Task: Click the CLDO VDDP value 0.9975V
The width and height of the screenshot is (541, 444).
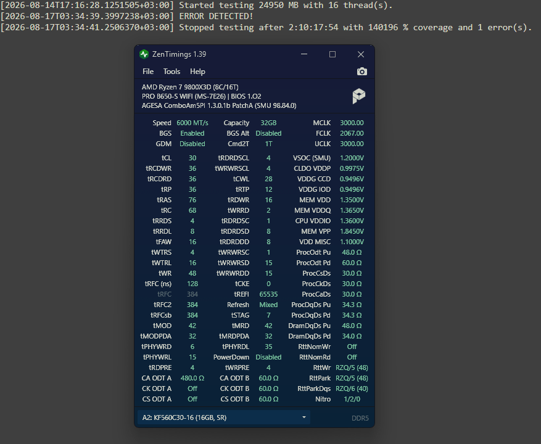Action: point(352,168)
